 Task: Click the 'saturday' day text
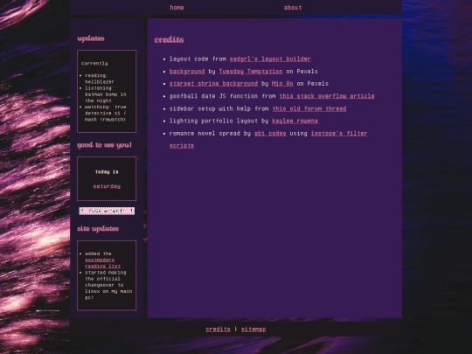pyautogui.click(x=107, y=186)
